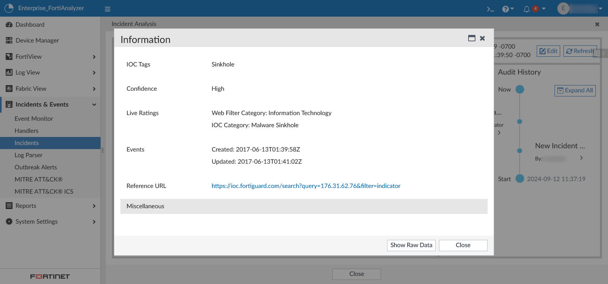Collapse the Incidents & Events chevron
The image size is (608, 284).
pyautogui.click(x=94, y=105)
